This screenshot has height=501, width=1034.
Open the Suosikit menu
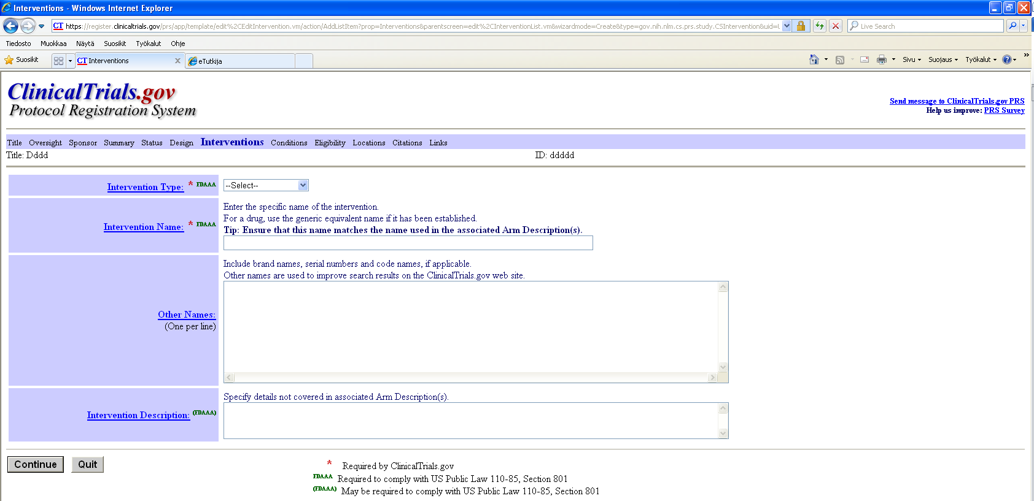[115, 44]
